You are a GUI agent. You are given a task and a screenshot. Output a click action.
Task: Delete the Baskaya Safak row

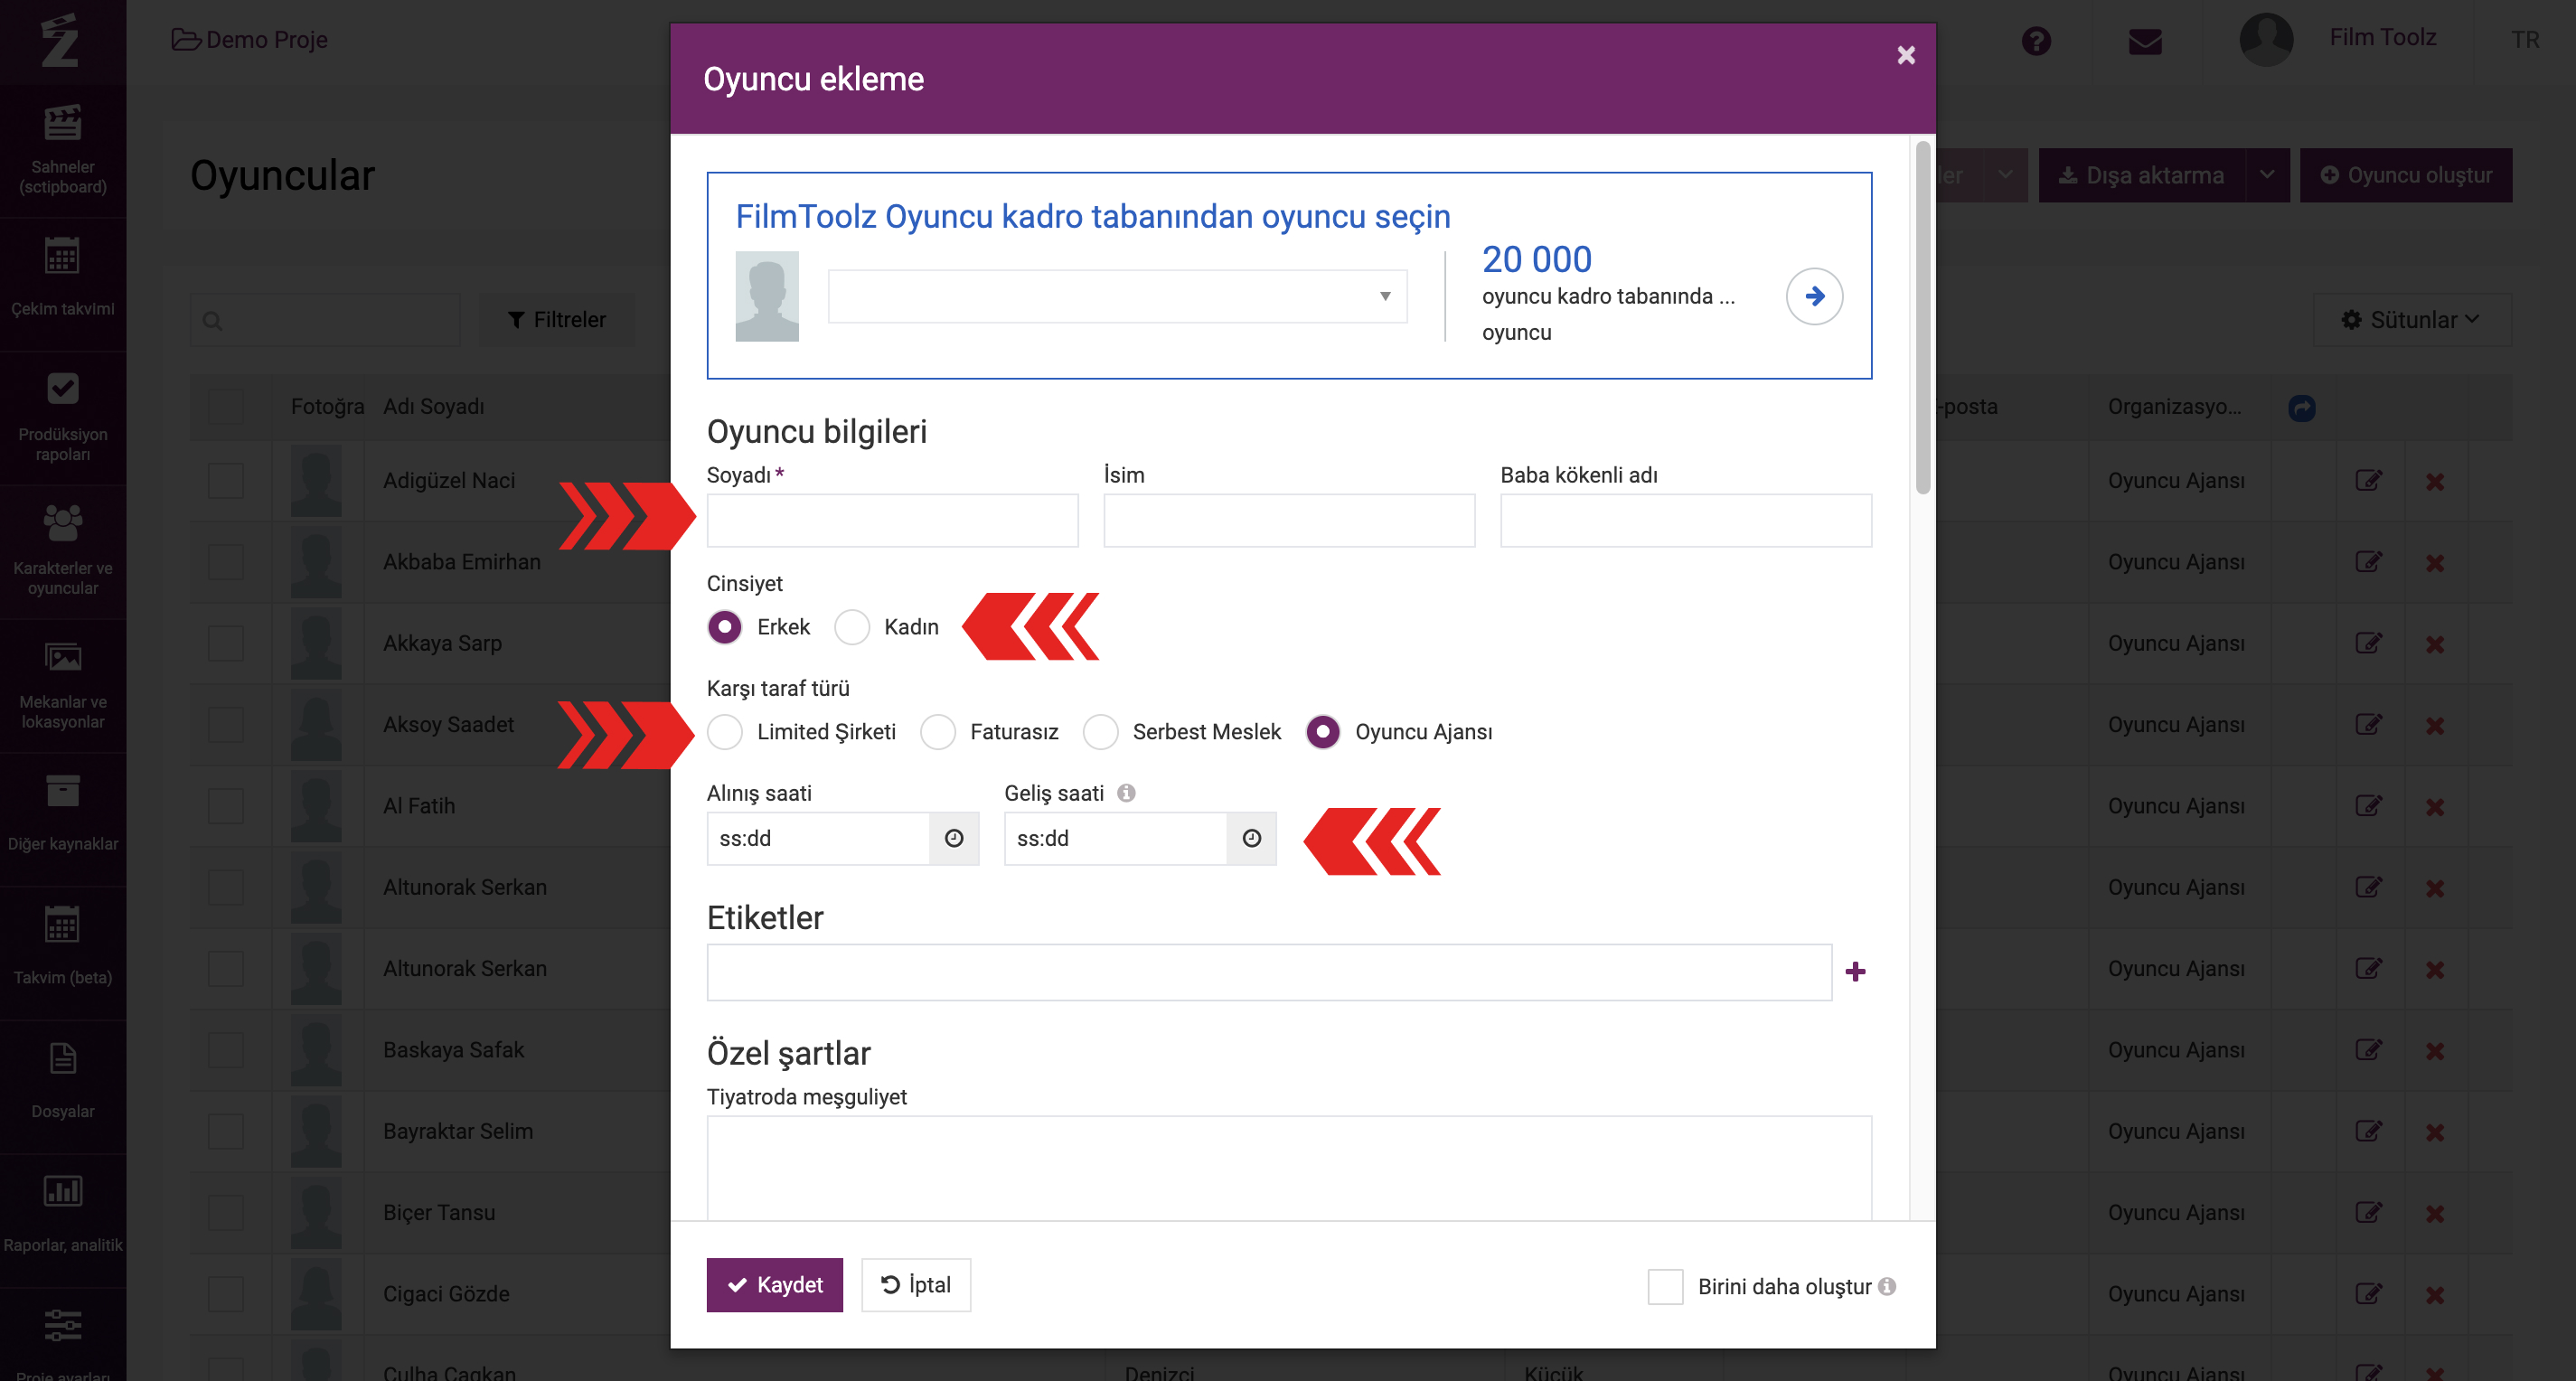point(2435,1051)
